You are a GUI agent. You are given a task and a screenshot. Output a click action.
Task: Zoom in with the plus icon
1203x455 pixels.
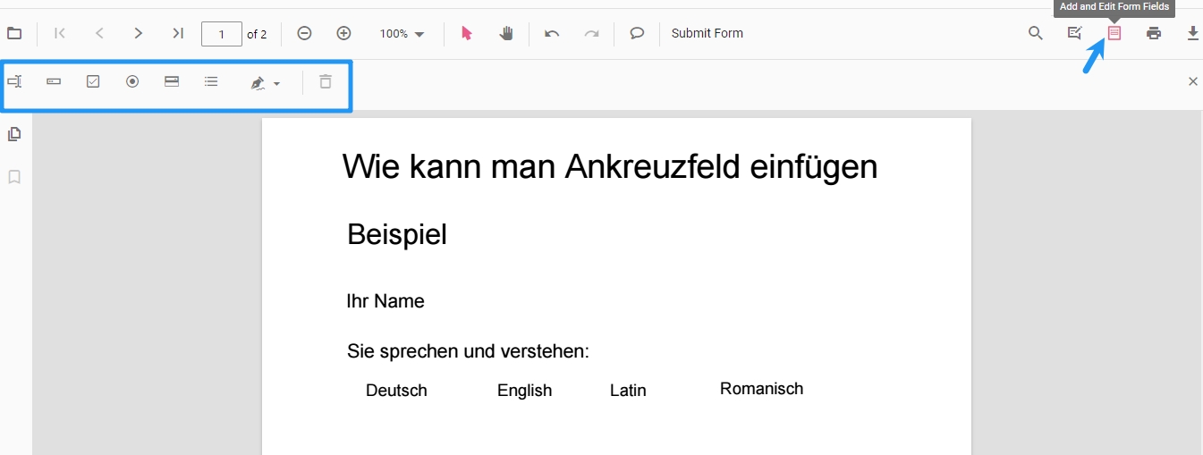click(x=343, y=34)
